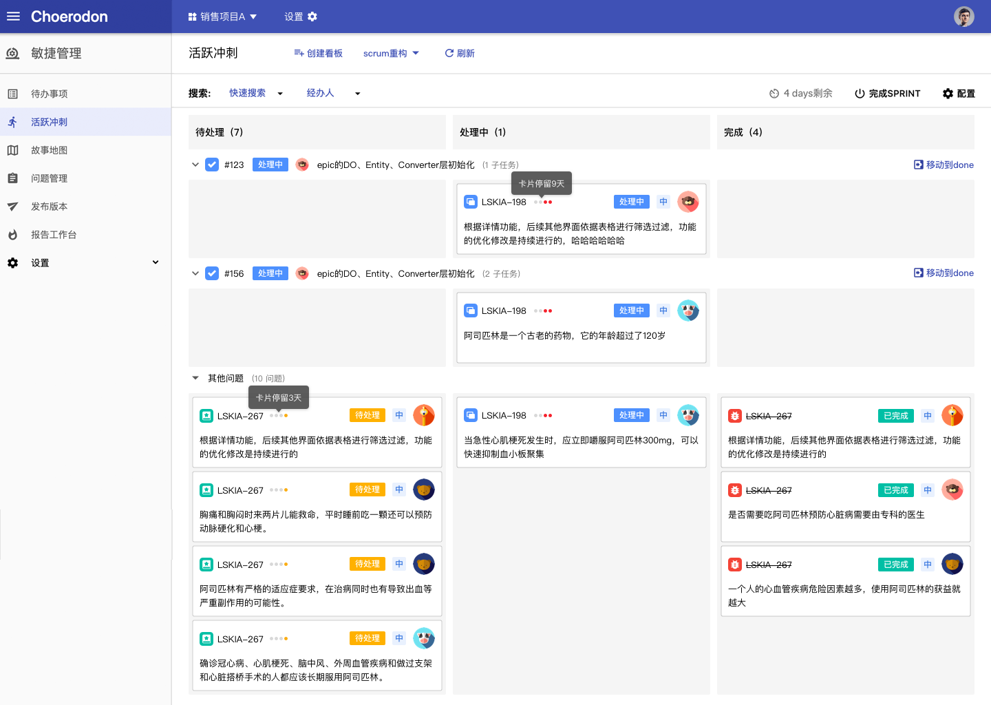The image size is (991, 705).
Task: Click the user avatar in the top bar
Action: pyautogui.click(x=963, y=17)
